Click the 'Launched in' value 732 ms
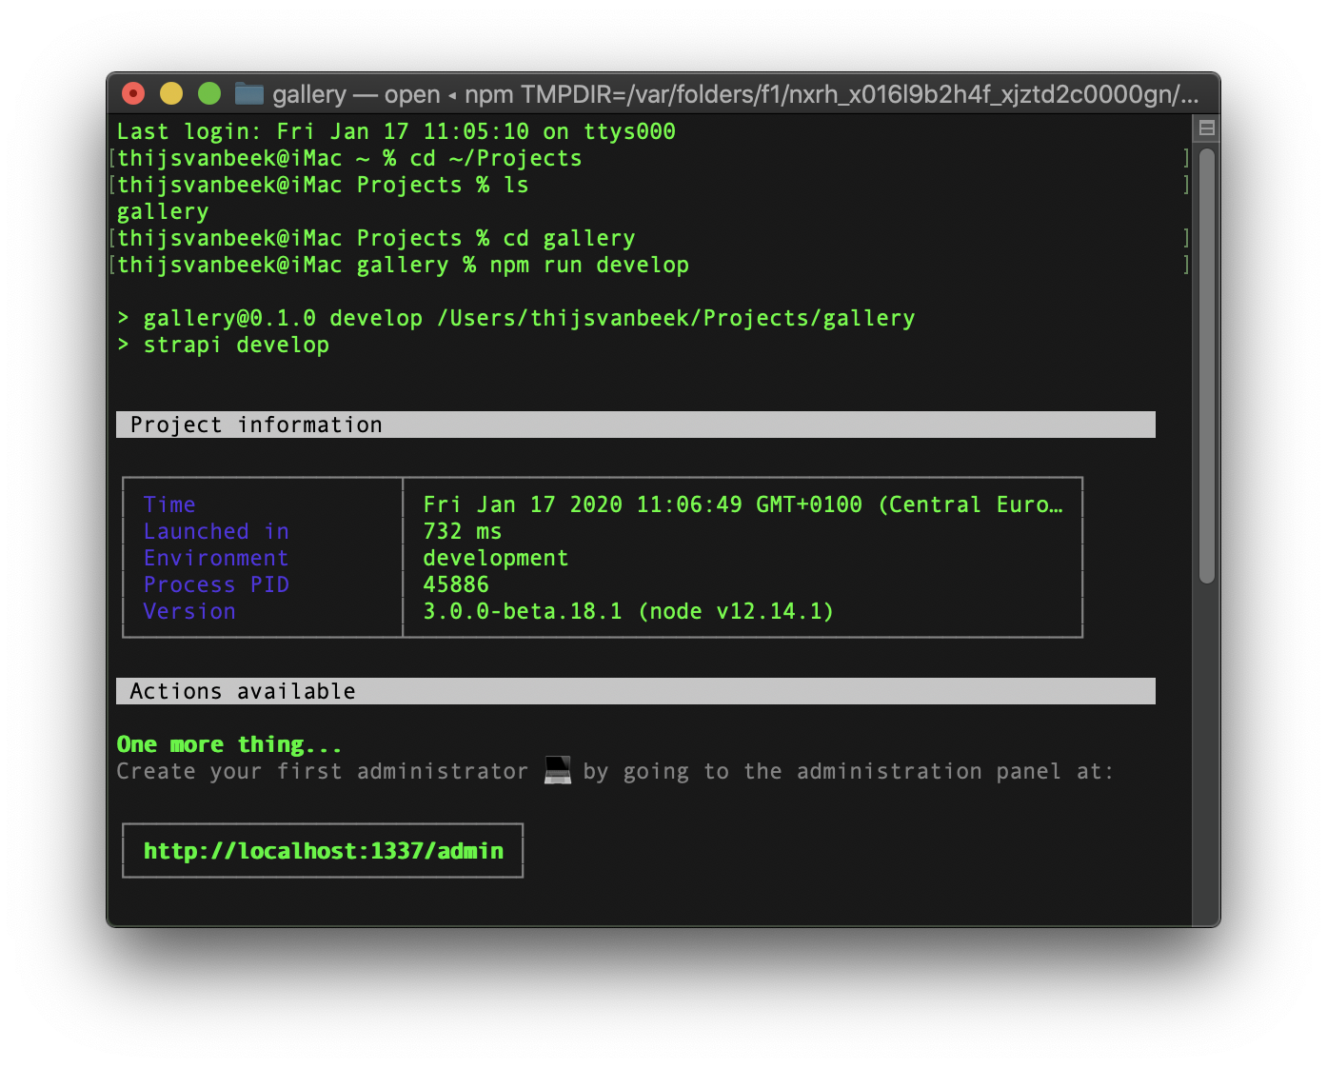 click(x=463, y=531)
